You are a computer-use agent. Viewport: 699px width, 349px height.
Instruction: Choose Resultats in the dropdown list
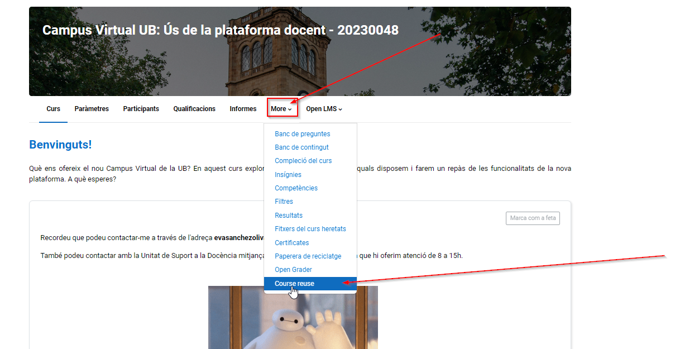pos(289,216)
